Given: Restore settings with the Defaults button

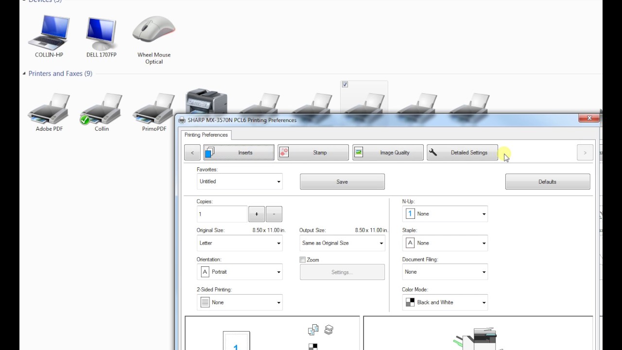Looking at the screenshot, I should 548,182.
